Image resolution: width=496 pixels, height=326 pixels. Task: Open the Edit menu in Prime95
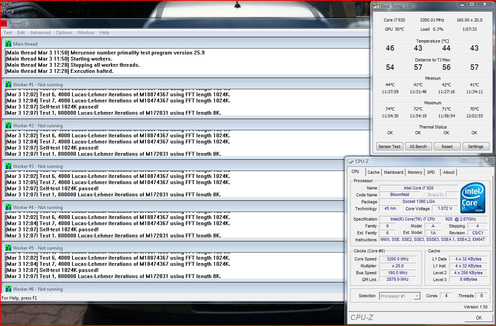[21, 33]
